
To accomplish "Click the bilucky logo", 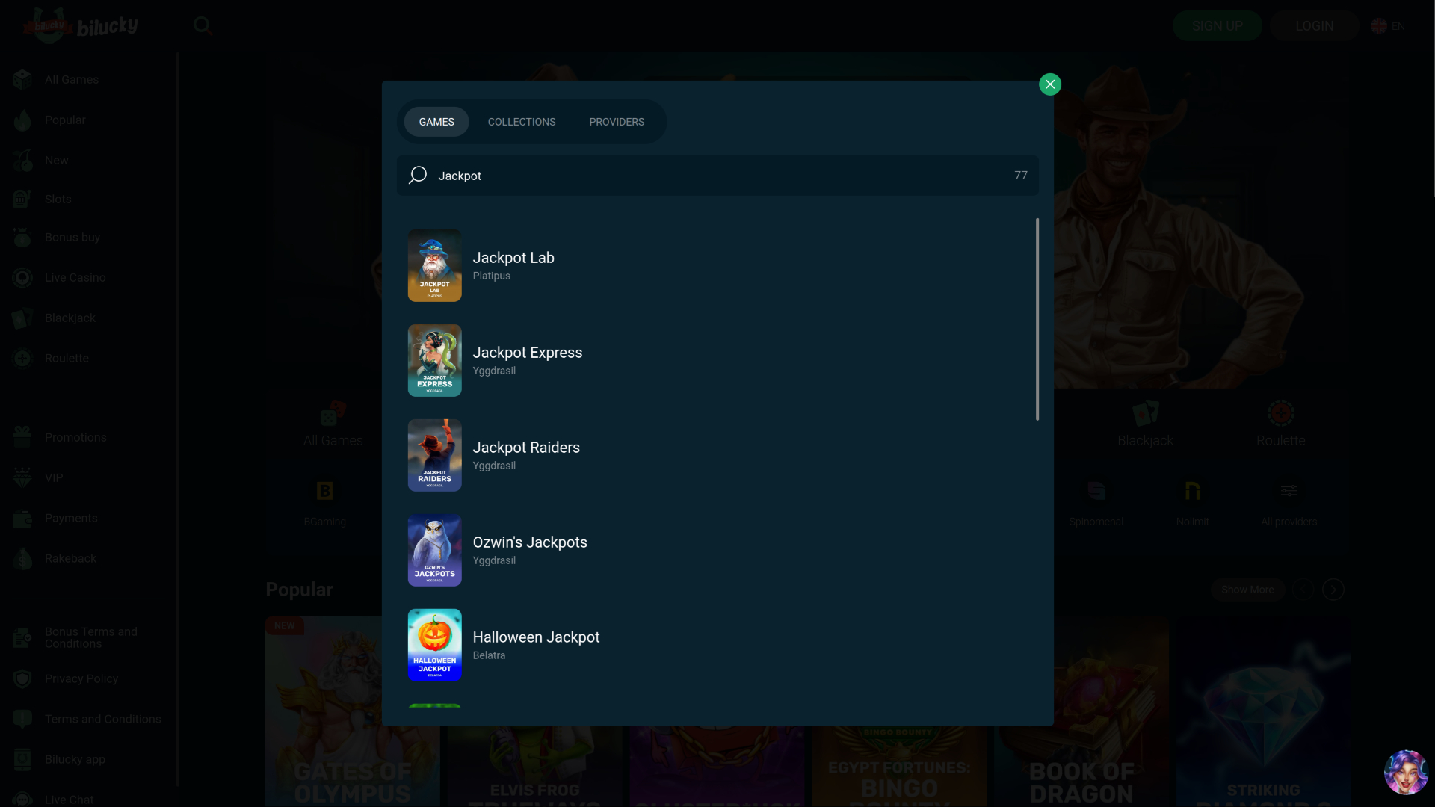I will pyautogui.click(x=80, y=25).
